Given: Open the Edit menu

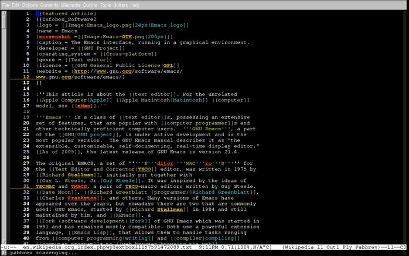Looking at the screenshot, I should click(x=15, y=5).
